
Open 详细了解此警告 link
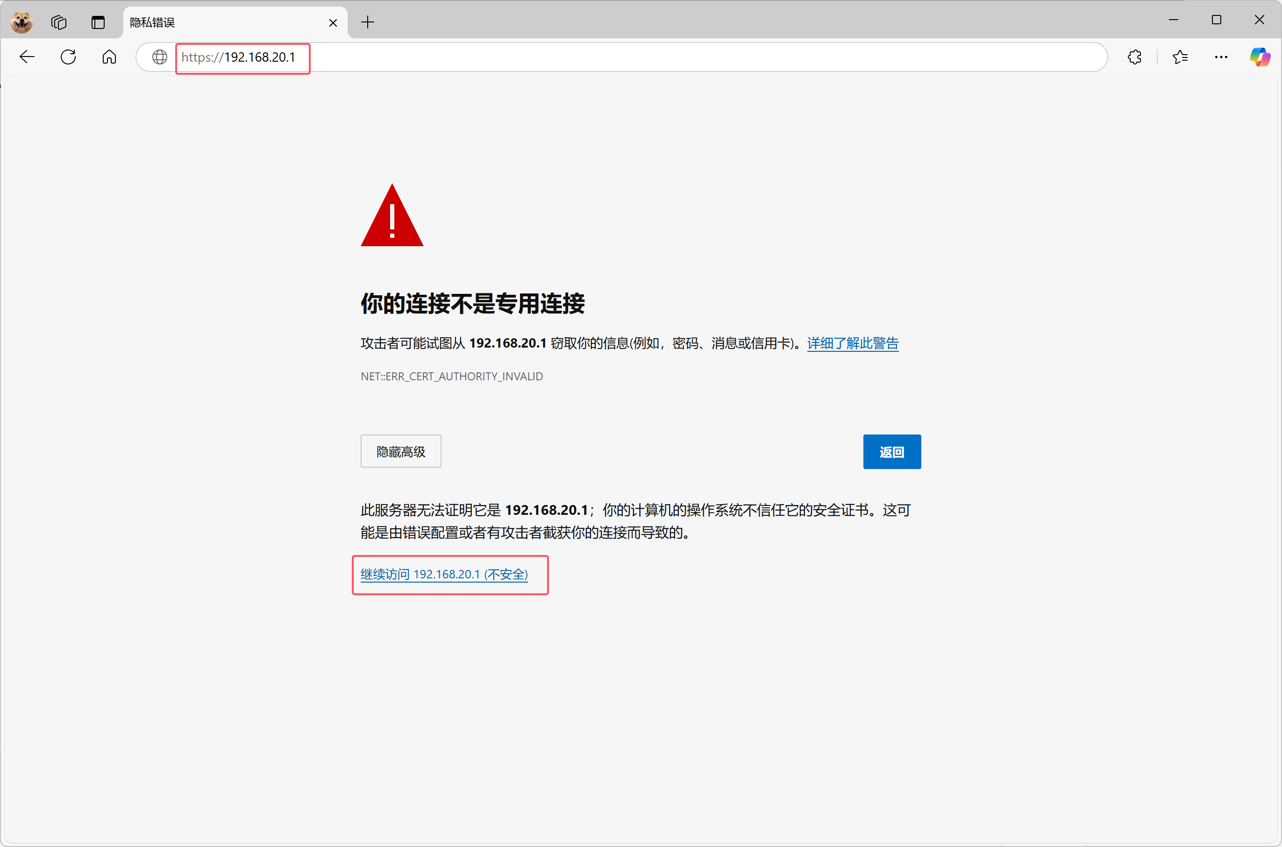853,343
